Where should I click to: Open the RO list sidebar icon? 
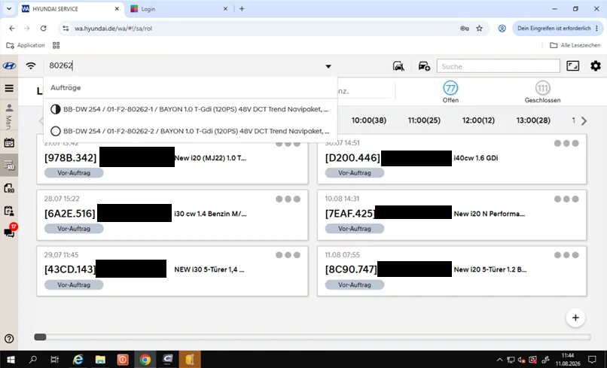[9, 166]
